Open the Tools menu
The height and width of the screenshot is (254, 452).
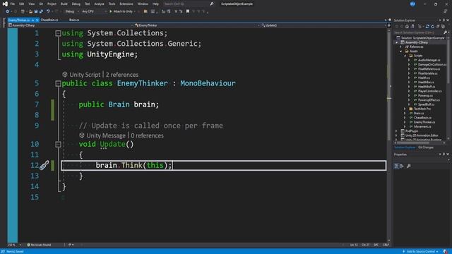pos(112,4)
